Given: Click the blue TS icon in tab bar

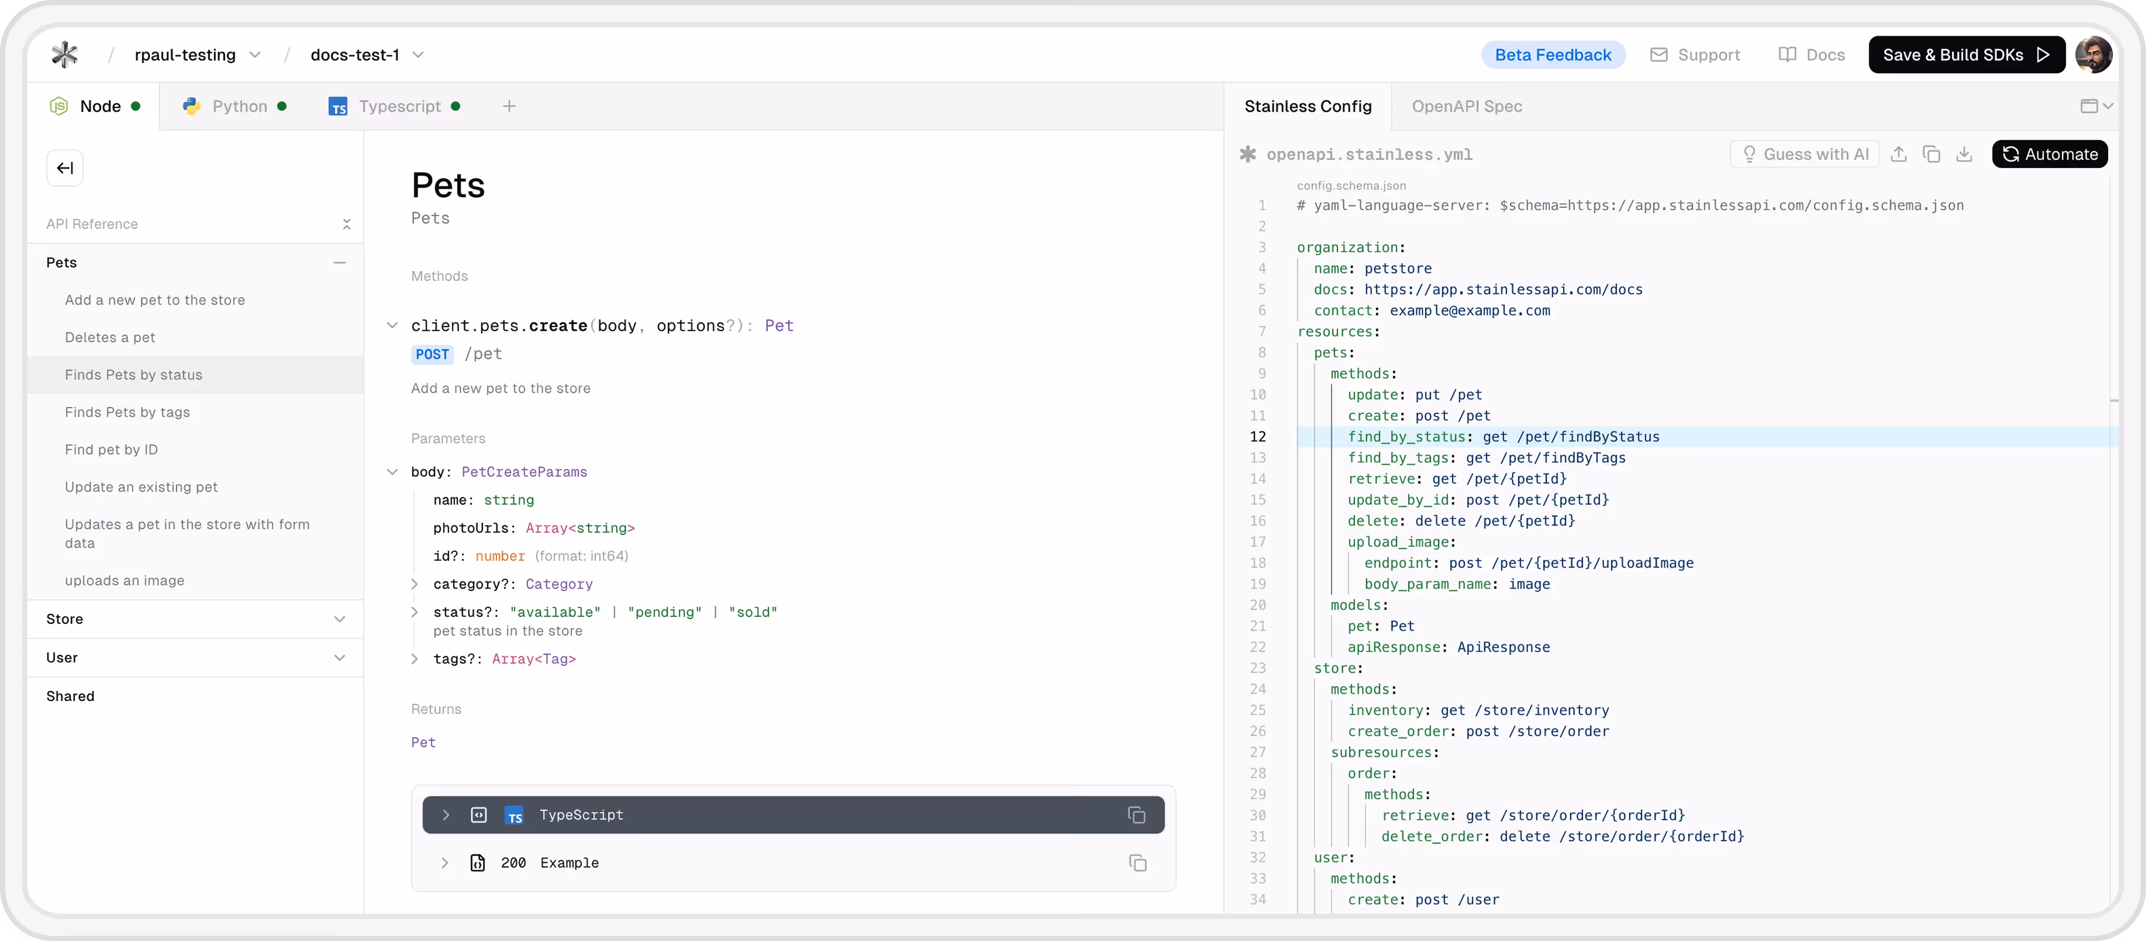Looking at the screenshot, I should (337, 107).
